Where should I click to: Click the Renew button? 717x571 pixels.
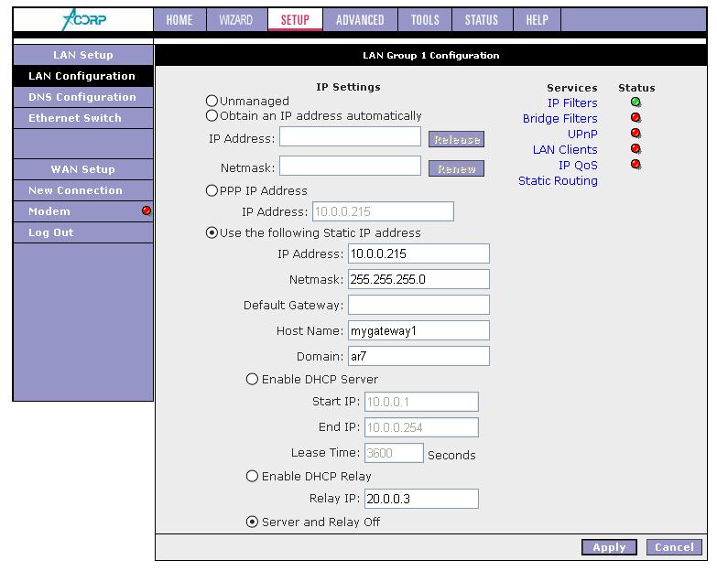[x=456, y=168]
